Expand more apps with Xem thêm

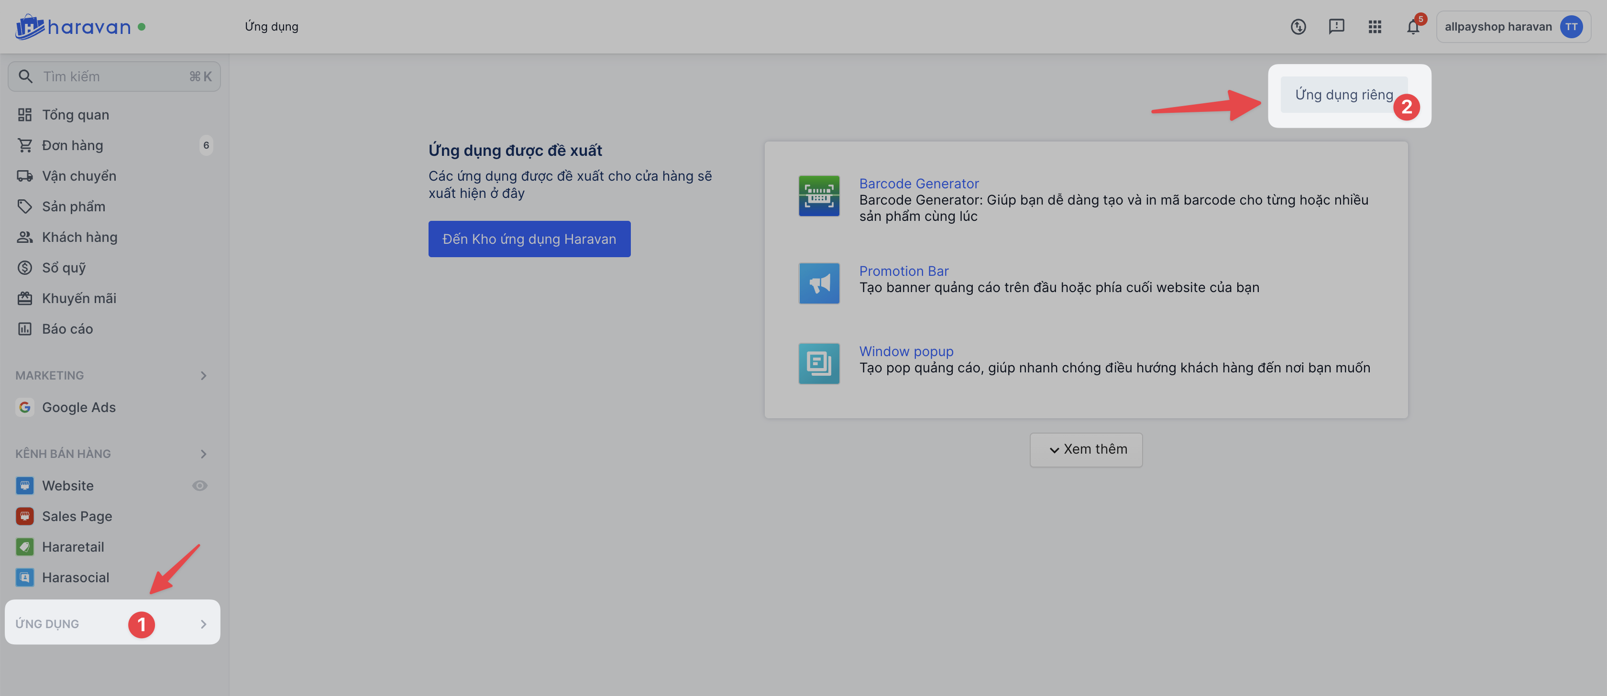coord(1086,450)
